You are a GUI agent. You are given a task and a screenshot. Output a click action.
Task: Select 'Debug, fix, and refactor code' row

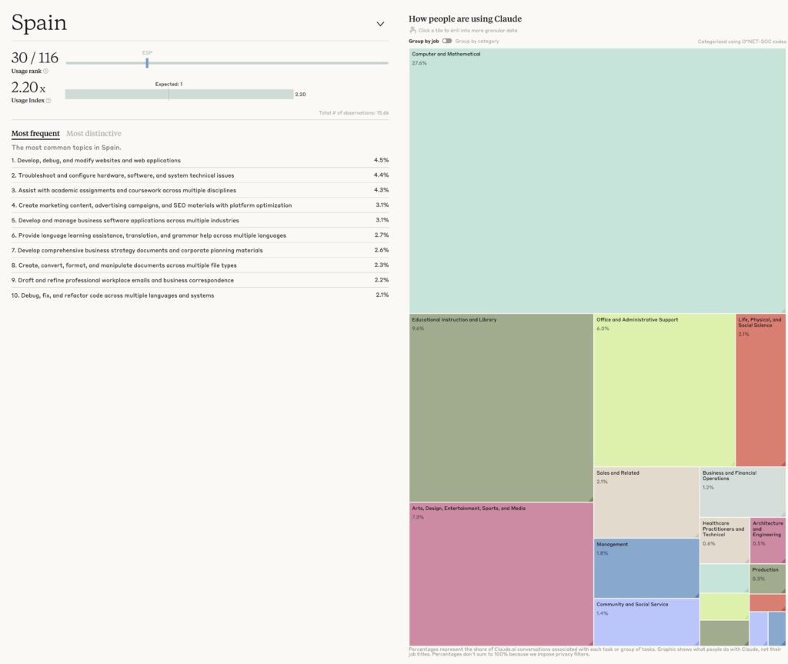pyautogui.click(x=200, y=295)
